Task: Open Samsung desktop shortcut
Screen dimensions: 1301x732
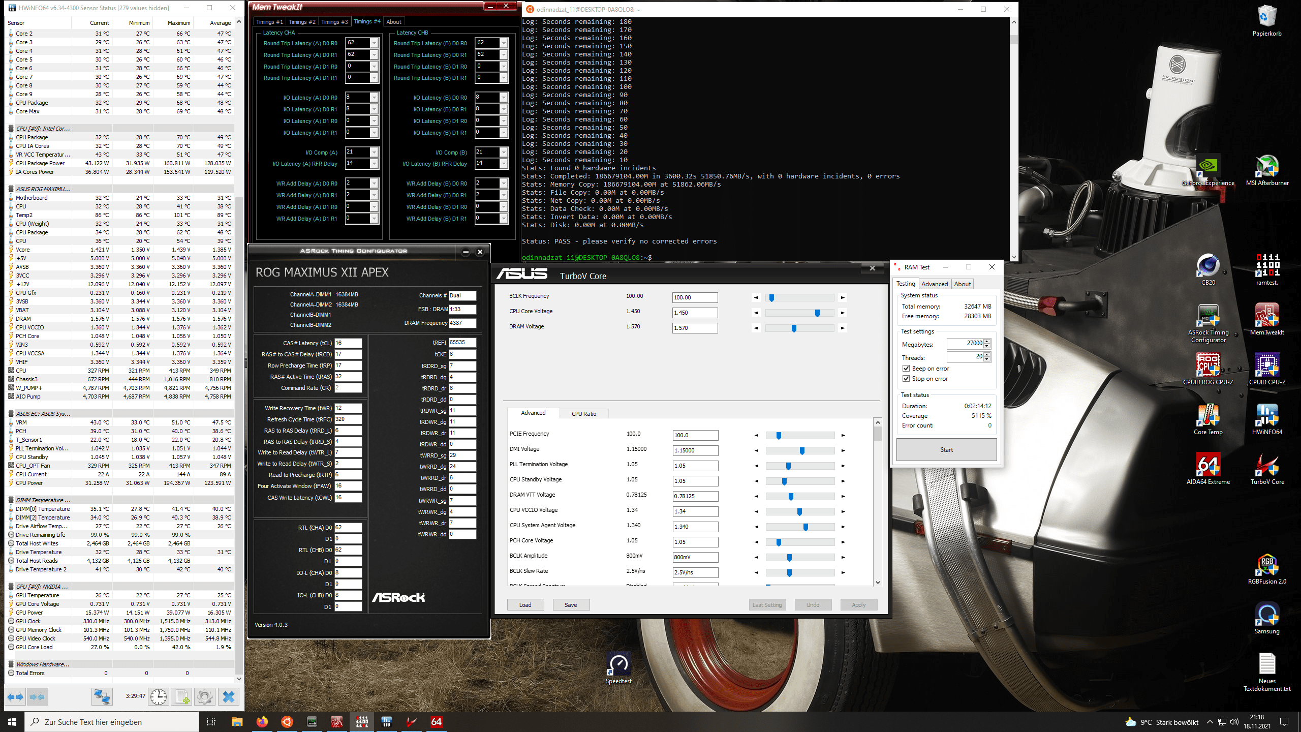Action: [1267, 618]
